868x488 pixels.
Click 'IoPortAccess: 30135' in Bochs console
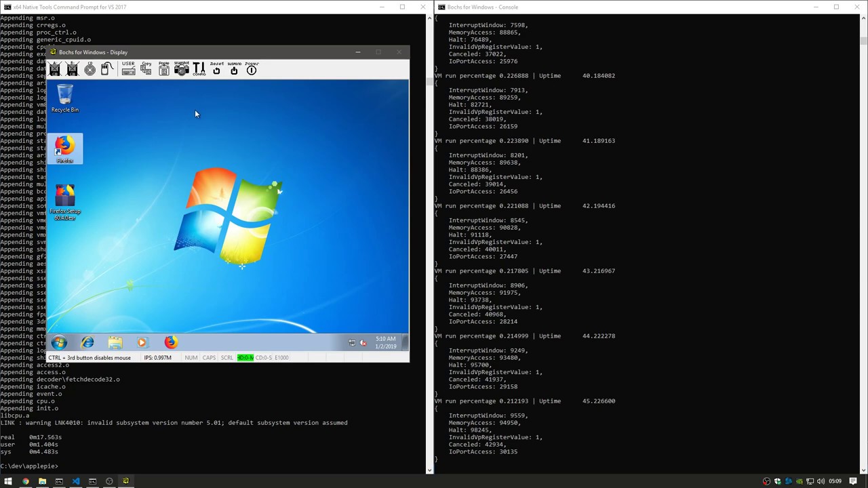pos(483,452)
